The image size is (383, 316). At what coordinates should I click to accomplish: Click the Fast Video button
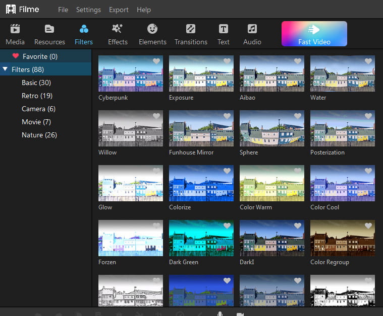point(314,34)
